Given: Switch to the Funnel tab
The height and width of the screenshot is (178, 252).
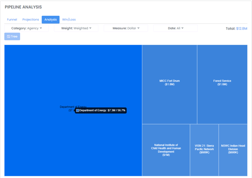Looking at the screenshot, I should [12, 19].
